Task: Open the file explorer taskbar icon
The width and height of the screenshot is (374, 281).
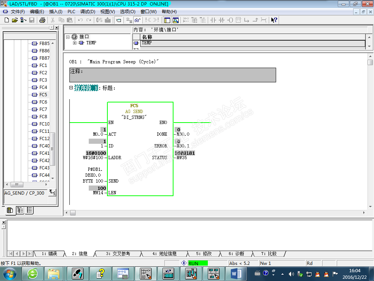Action: [x=54, y=274]
